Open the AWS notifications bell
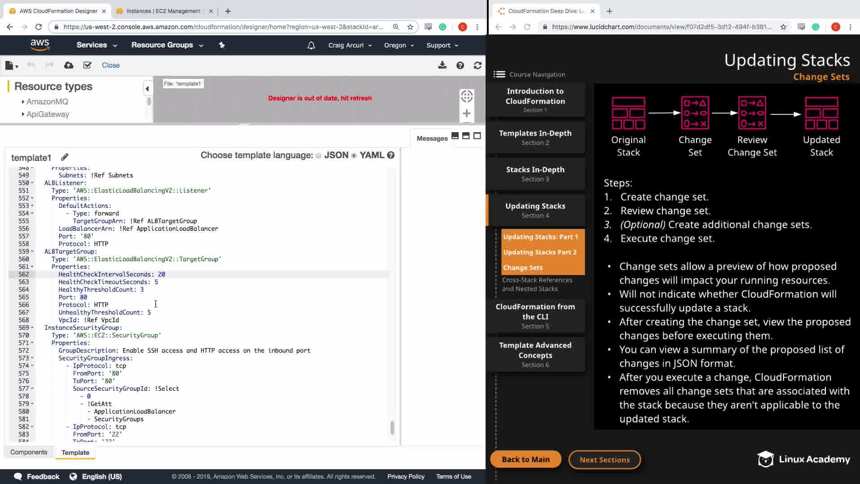 tap(311, 45)
